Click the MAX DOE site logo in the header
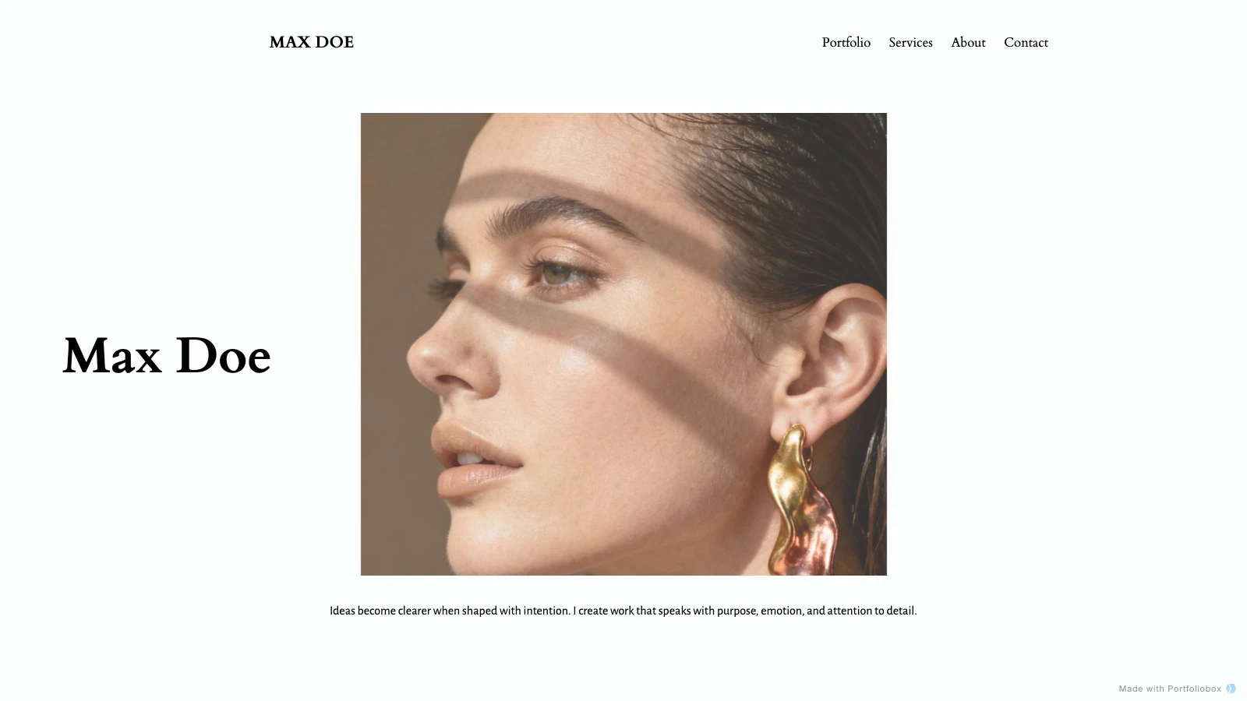 tap(311, 42)
